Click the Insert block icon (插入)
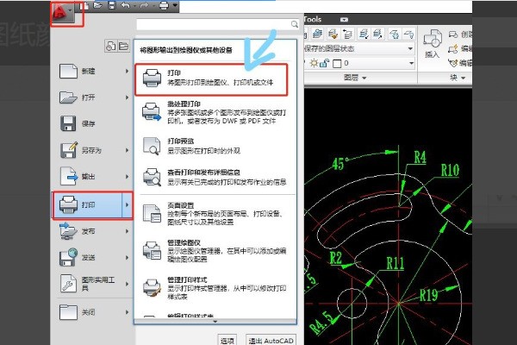The height and width of the screenshot is (345, 517). tap(433, 40)
